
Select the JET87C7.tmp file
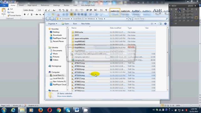79,78
